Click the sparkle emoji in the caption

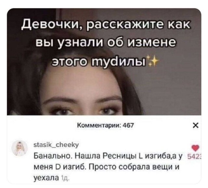(x=153, y=61)
